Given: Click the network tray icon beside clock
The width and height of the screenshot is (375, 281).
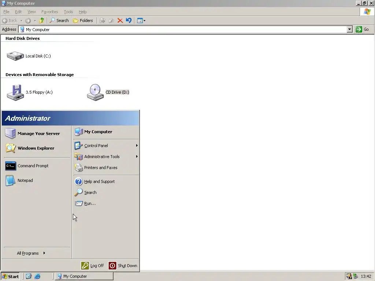Looking at the screenshot, I should [x=356, y=276].
